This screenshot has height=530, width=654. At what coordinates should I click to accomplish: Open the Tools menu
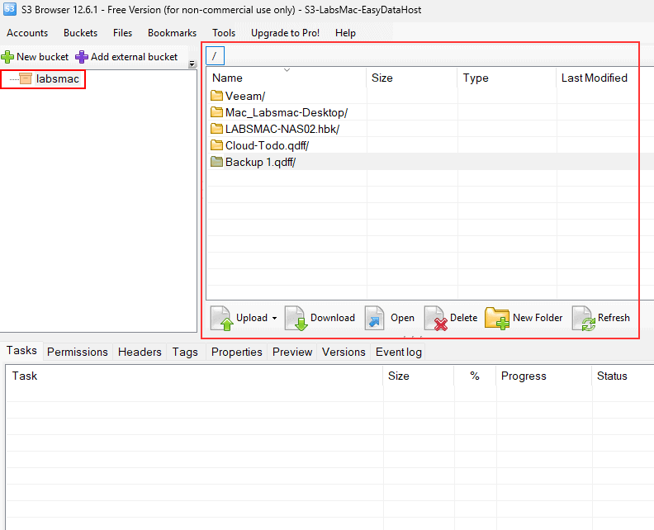(x=223, y=33)
